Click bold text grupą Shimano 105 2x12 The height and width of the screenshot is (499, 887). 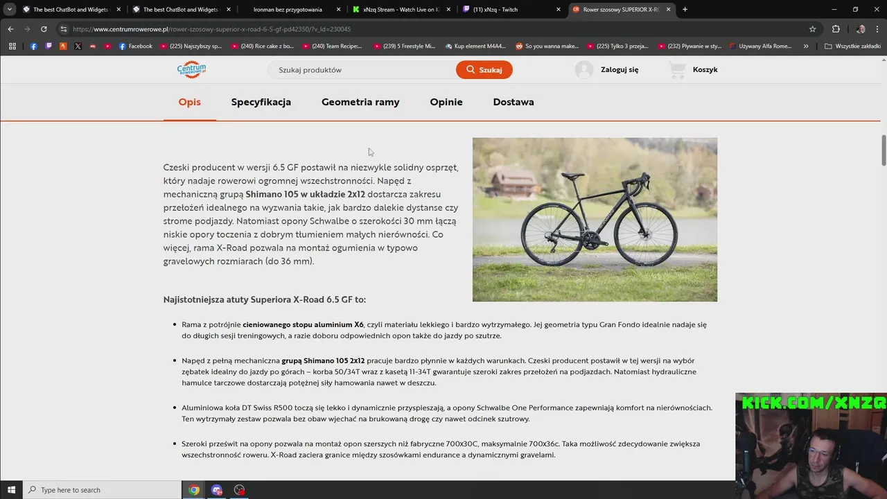click(x=323, y=360)
